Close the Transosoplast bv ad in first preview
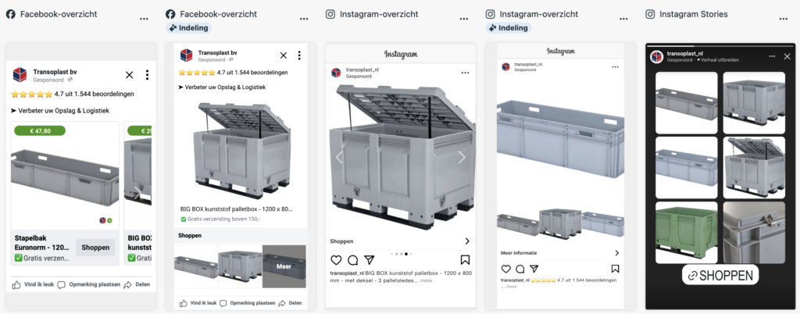Image resolution: width=800 pixels, height=314 pixels. click(130, 75)
